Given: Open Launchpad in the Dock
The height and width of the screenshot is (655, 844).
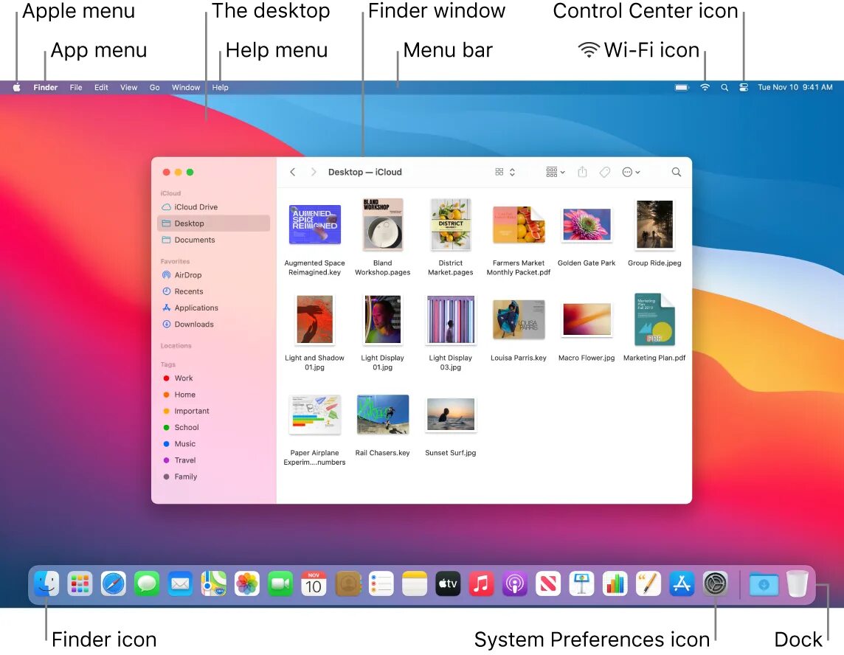Looking at the screenshot, I should coord(80,583).
